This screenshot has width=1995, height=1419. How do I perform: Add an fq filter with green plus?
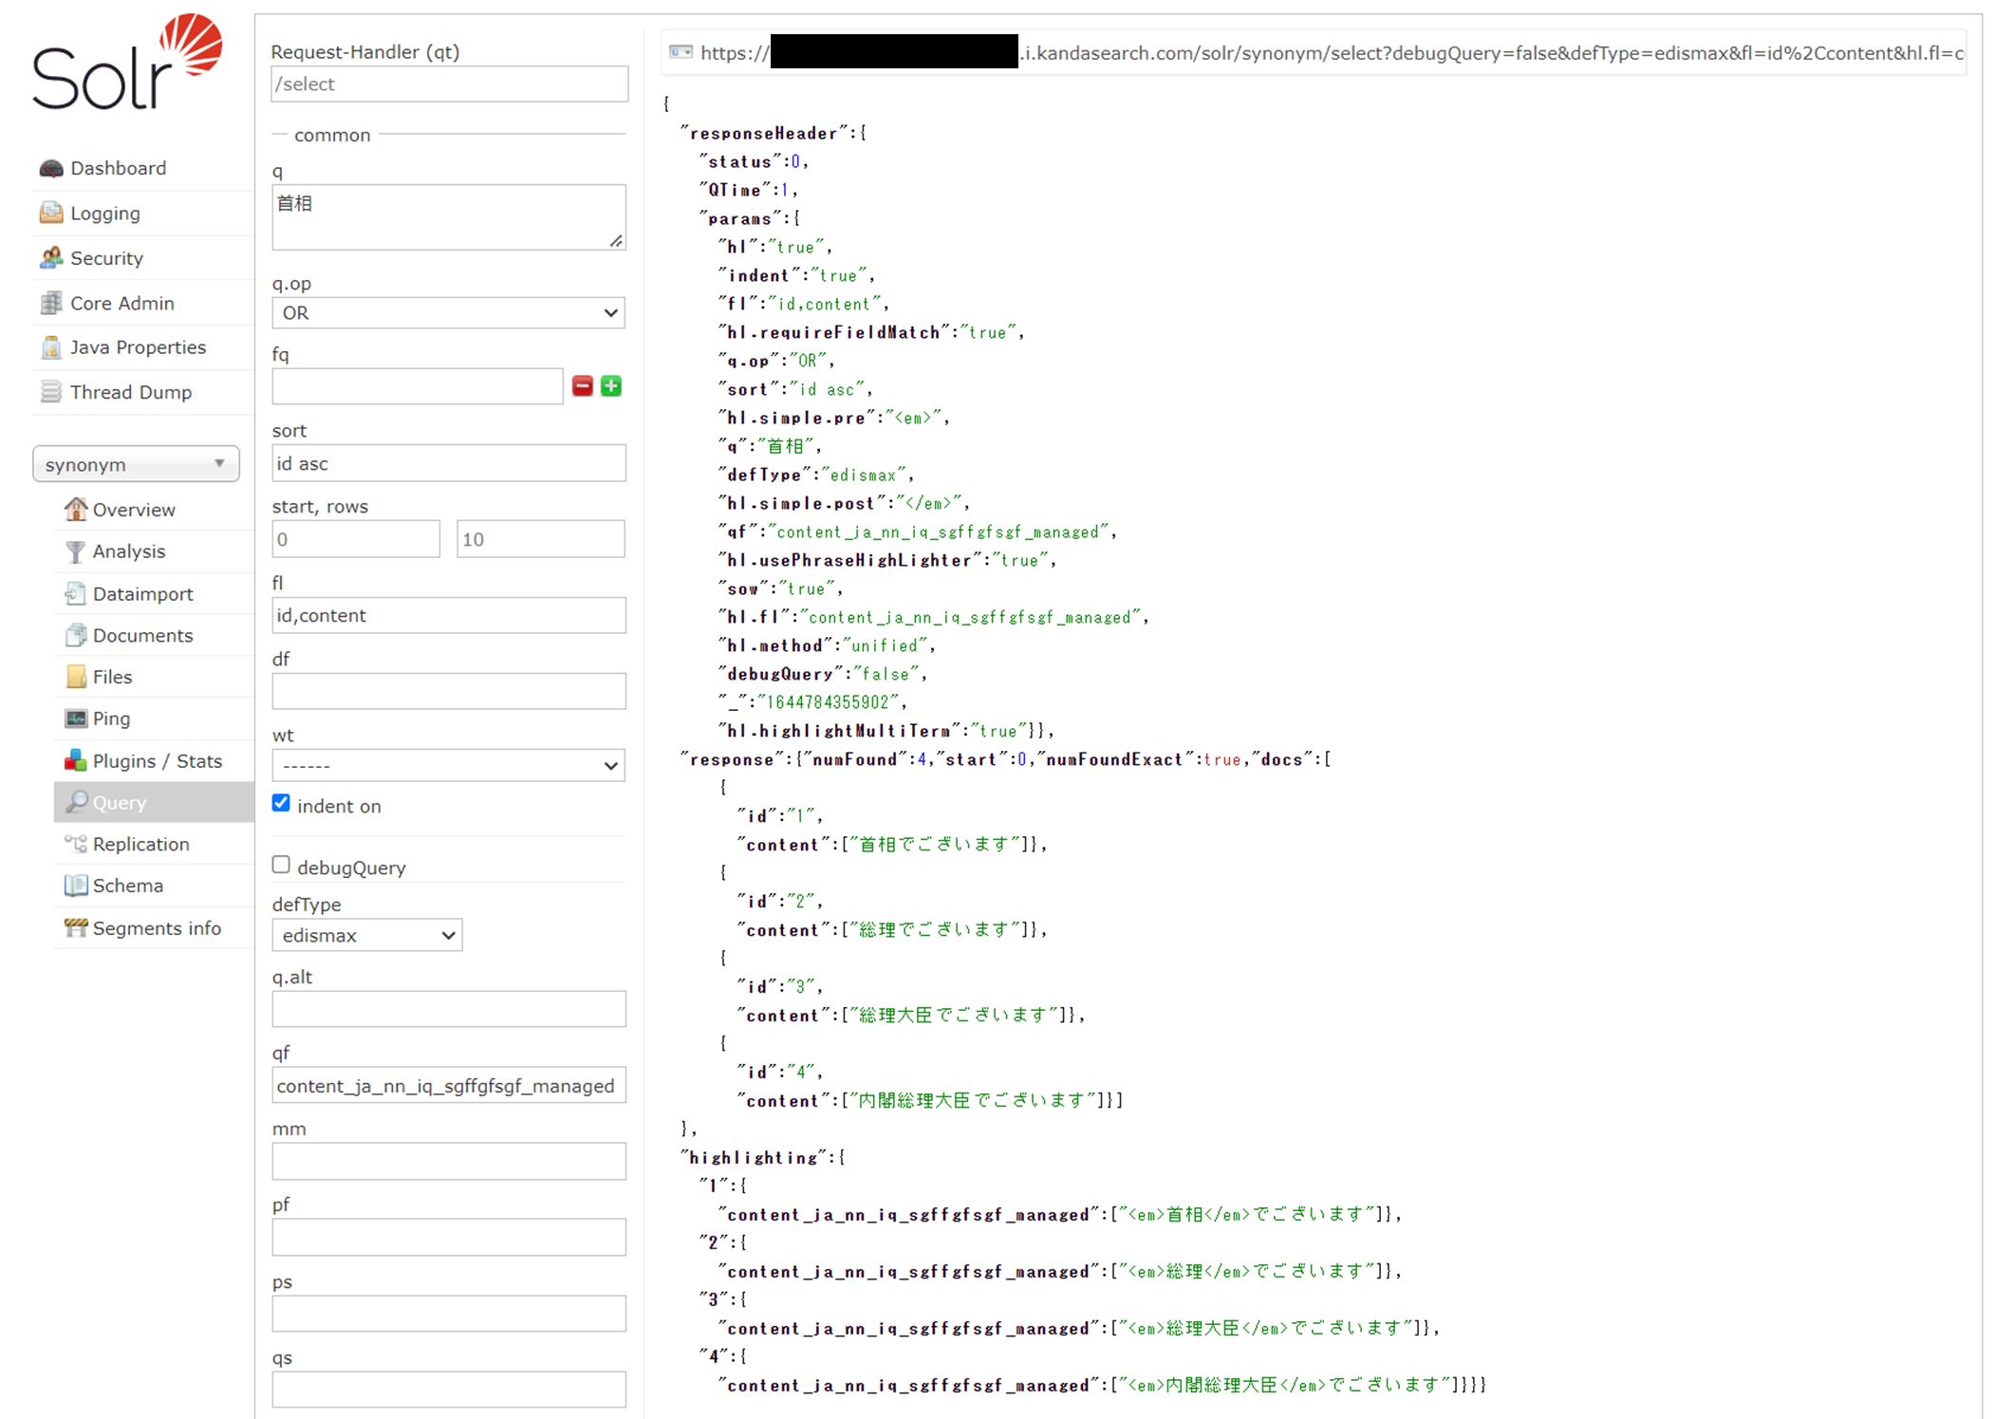point(611,385)
